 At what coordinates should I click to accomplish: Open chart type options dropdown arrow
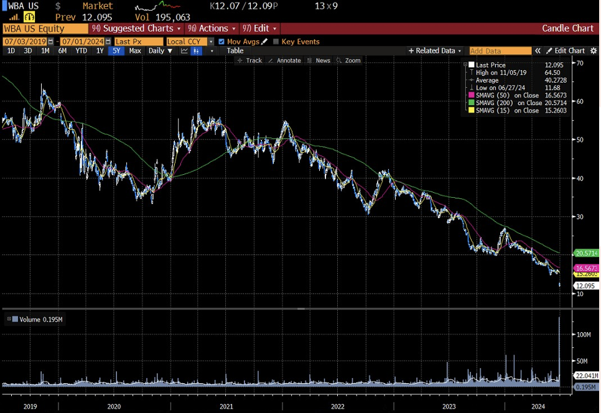[x=212, y=50]
